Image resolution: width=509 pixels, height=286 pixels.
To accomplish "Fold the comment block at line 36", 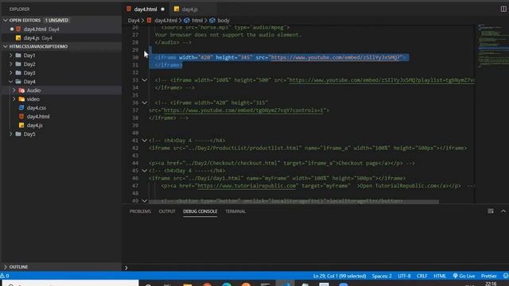I will pyautogui.click(x=145, y=102).
